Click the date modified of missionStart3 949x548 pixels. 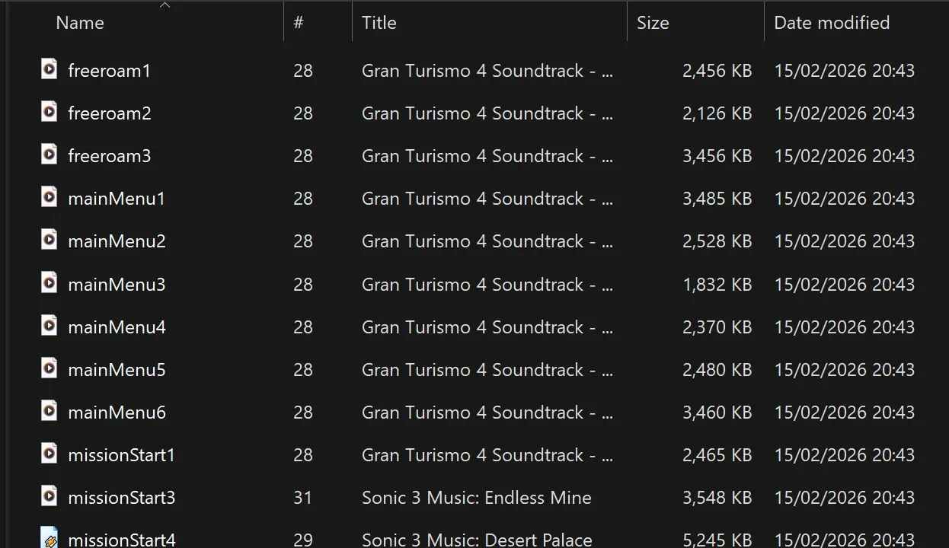tap(845, 498)
